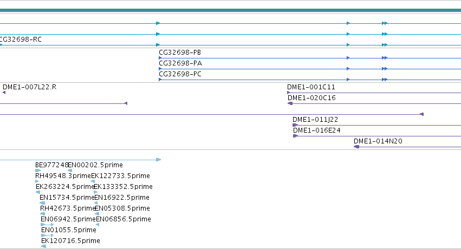Select the purple line under DME1-014N20
This screenshot has width=461, height=249.
point(407,147)
